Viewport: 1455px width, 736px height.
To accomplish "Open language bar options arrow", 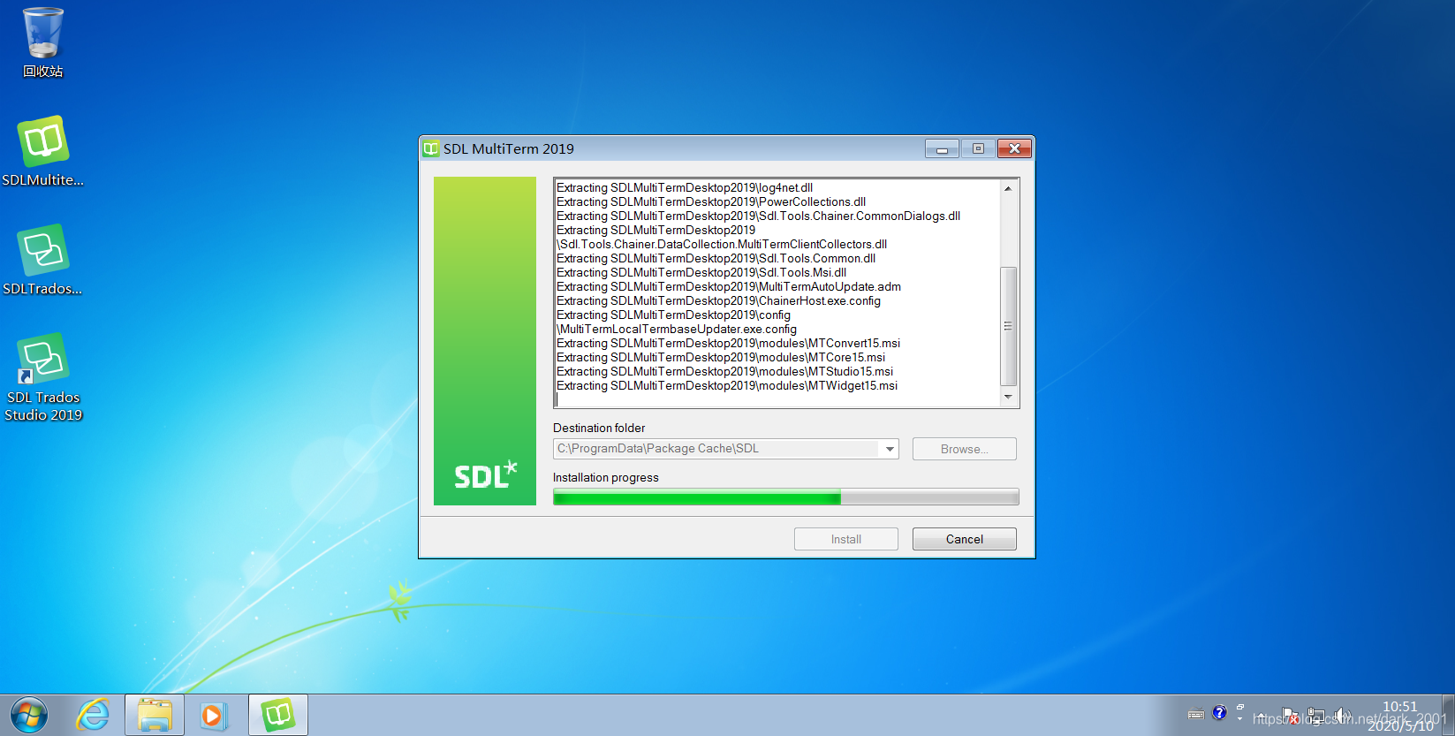I will coord(1240,719).
